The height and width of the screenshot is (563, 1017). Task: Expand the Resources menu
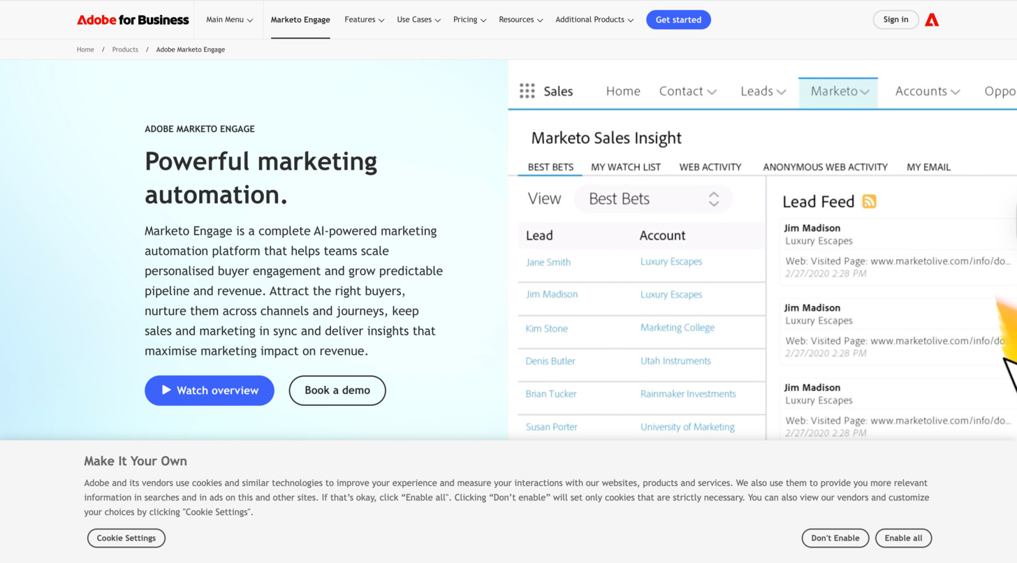[520, 20]
